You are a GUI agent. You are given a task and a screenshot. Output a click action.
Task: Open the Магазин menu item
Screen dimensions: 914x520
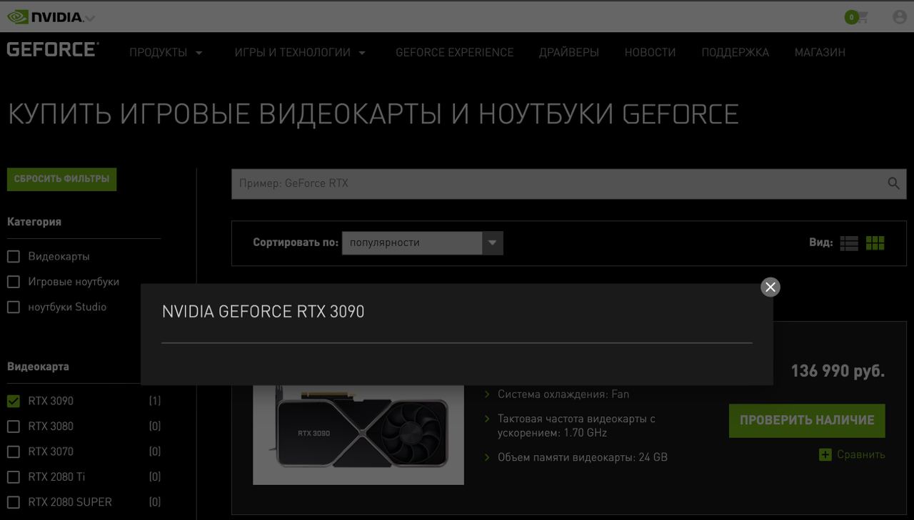820,52
